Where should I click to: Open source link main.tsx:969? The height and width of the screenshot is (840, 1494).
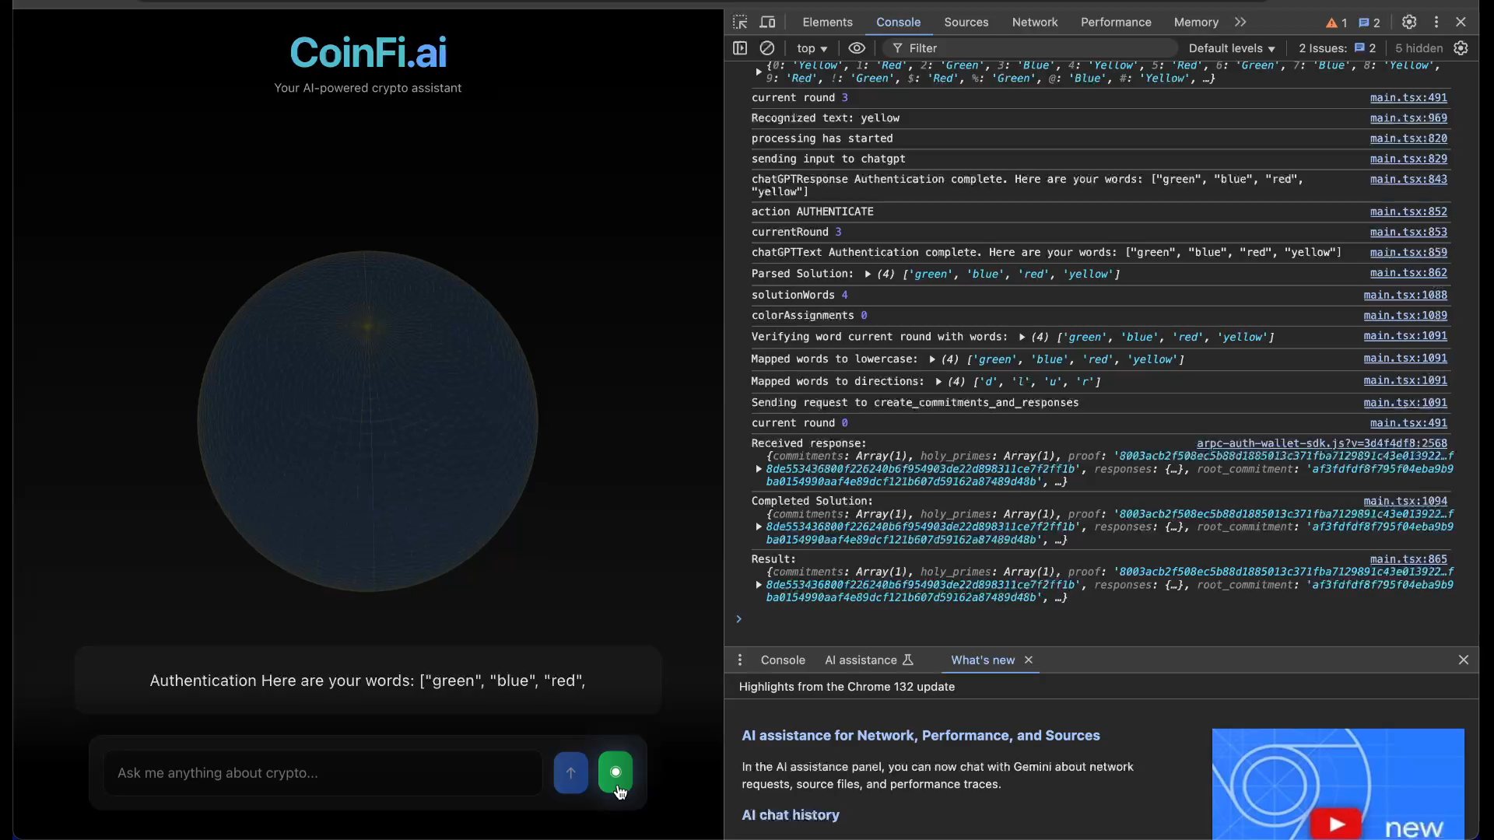tap(1408, 118)
